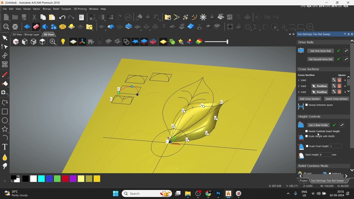Click the lightbulb lighting icon
354x199 pixels.
[x=63, y=42]
